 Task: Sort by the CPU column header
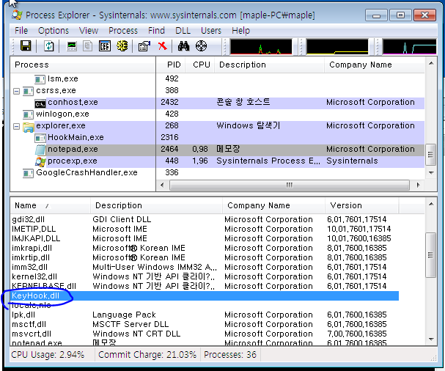click(200, 65)
